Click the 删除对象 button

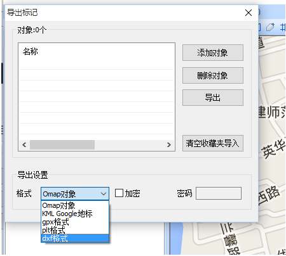(x=213, y=75)
